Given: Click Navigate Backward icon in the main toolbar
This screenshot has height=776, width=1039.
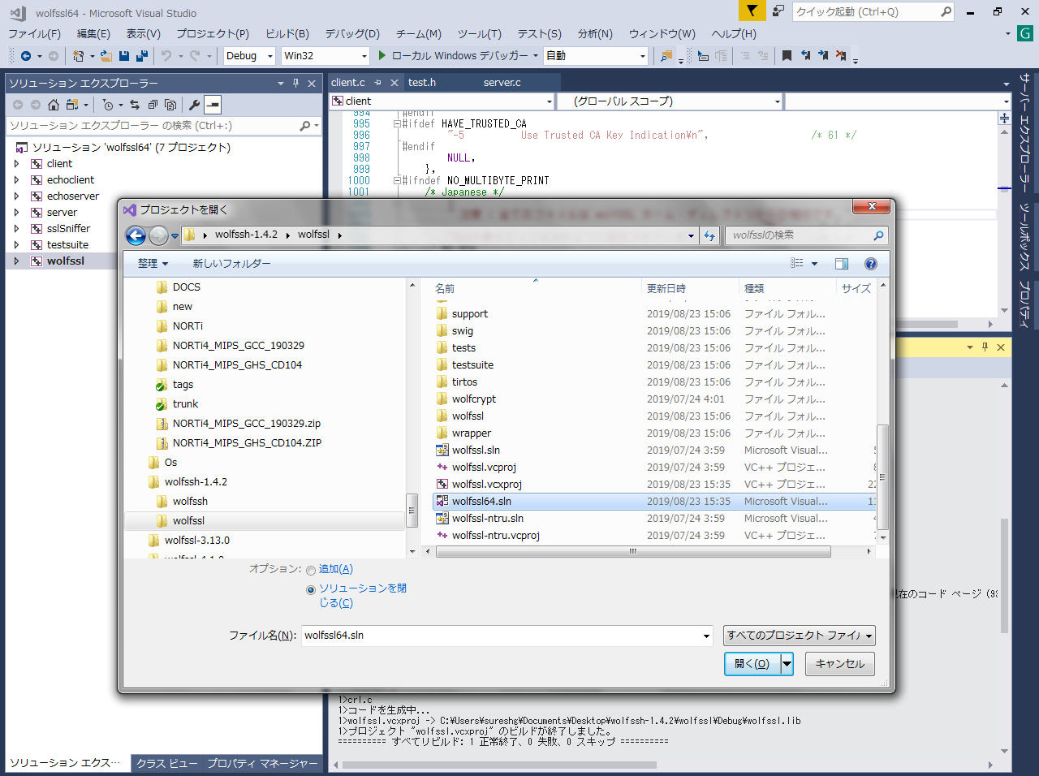Looking at the screenshot, I should pyautogui.click(x=26, y=56).
